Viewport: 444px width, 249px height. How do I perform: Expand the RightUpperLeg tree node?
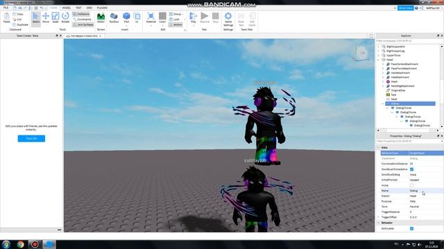click(379, 51)
